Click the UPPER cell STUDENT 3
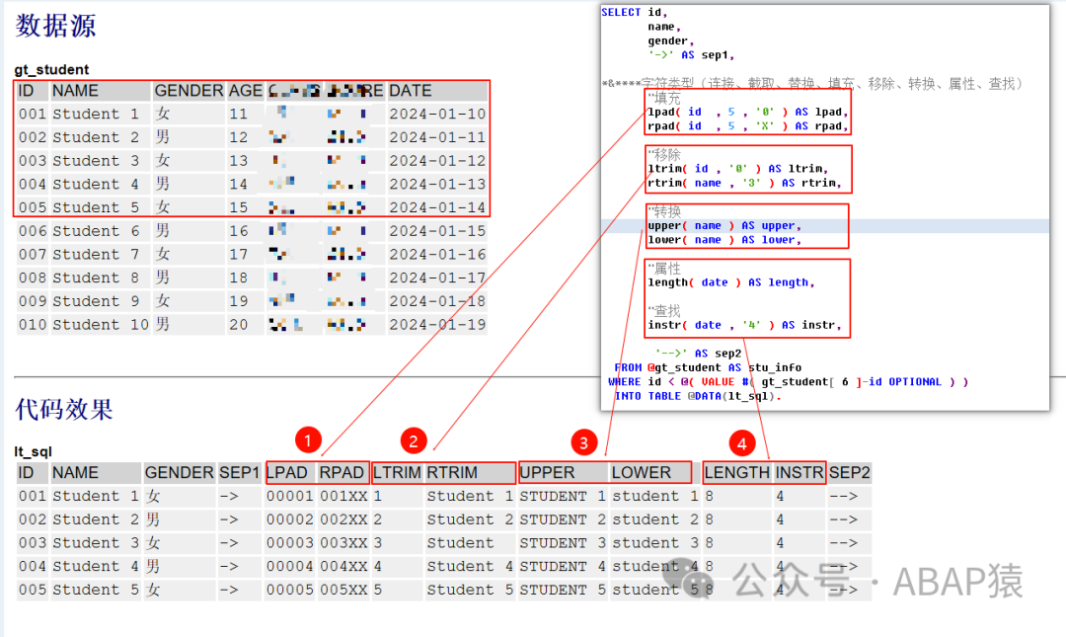1066x637 pixels. [563, 542]
